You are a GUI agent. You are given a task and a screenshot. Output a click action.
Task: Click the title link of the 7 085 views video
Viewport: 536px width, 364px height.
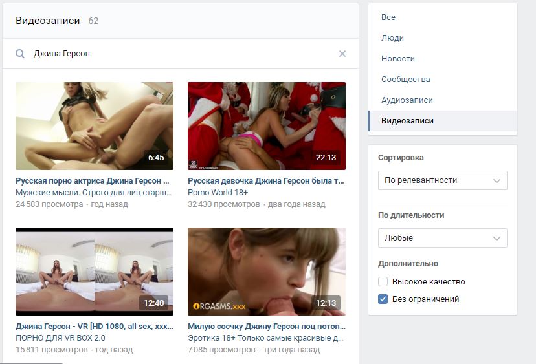(x=267, y=326)
